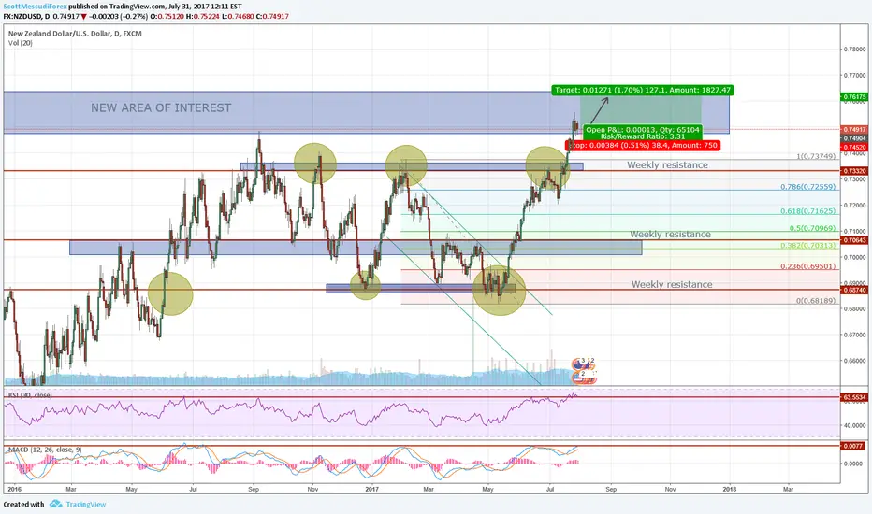
Task: Select the Fibonacci 0.5(0.70969) level label
Action: point(812,228)
